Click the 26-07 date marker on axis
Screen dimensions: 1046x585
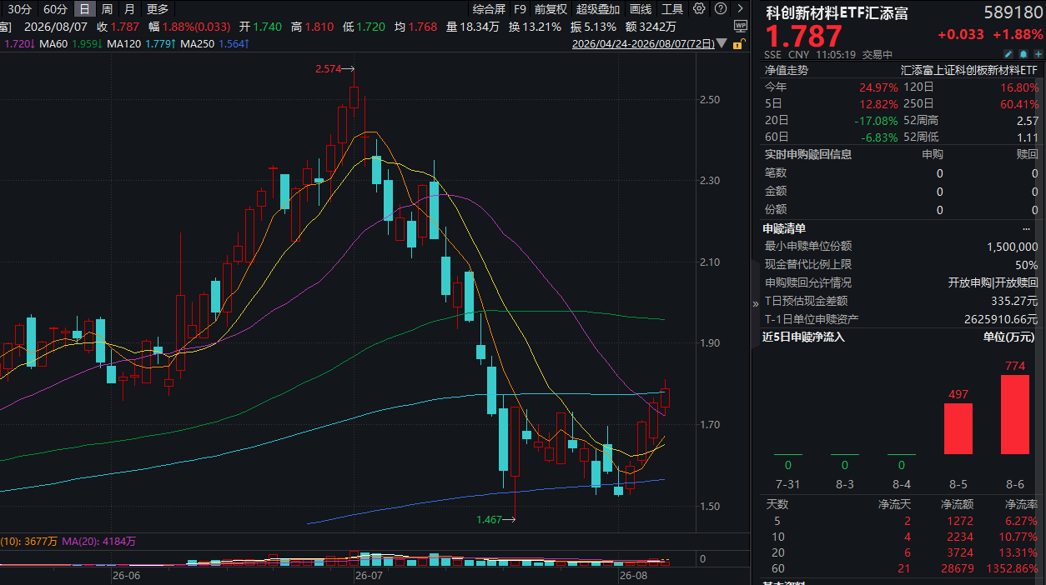tap(369, 575)
